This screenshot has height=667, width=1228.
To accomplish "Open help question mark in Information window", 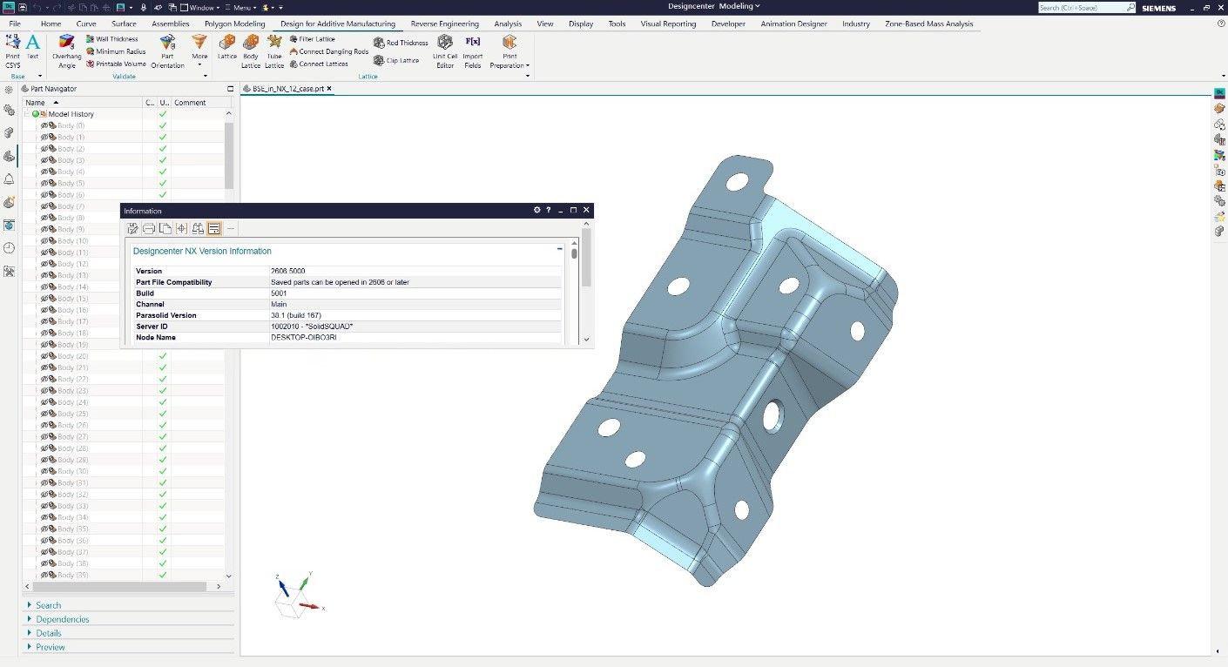I will (549, 210).
